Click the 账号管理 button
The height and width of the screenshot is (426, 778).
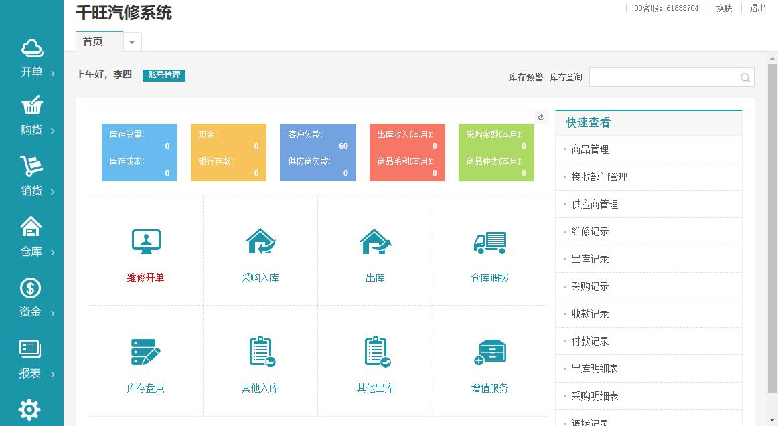(x=164, y=75)
